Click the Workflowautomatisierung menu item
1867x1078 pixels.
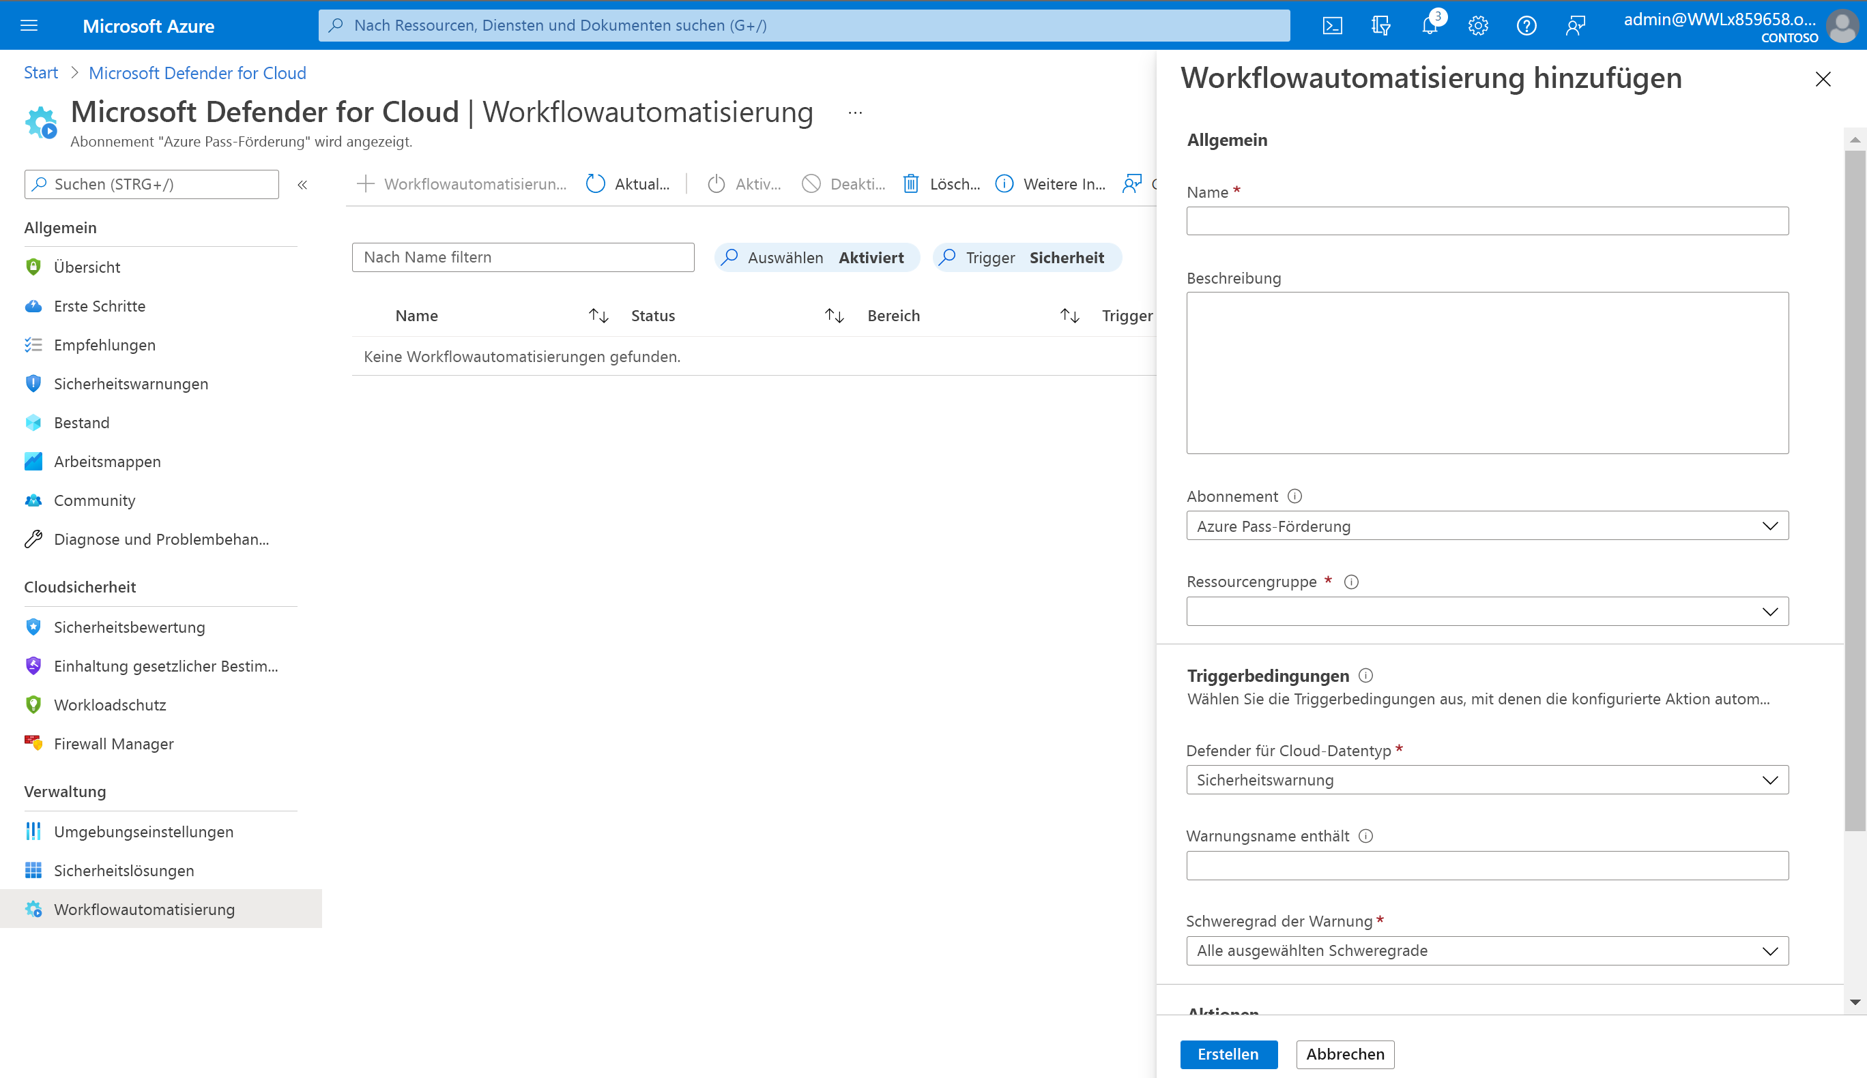pos(144,909)
